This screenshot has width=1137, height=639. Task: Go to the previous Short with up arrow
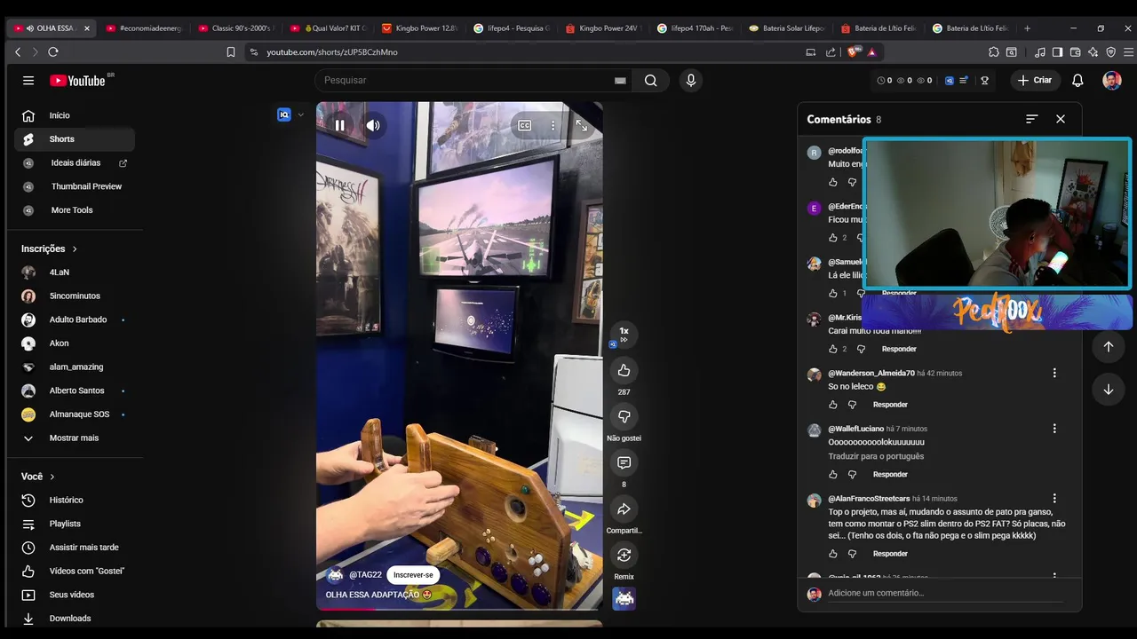[1109, 347]
